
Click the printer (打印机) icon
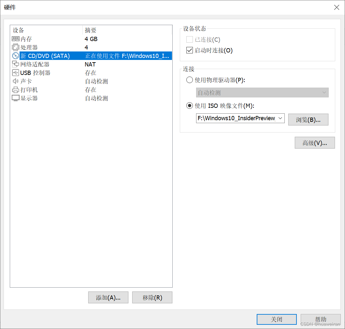15,90
